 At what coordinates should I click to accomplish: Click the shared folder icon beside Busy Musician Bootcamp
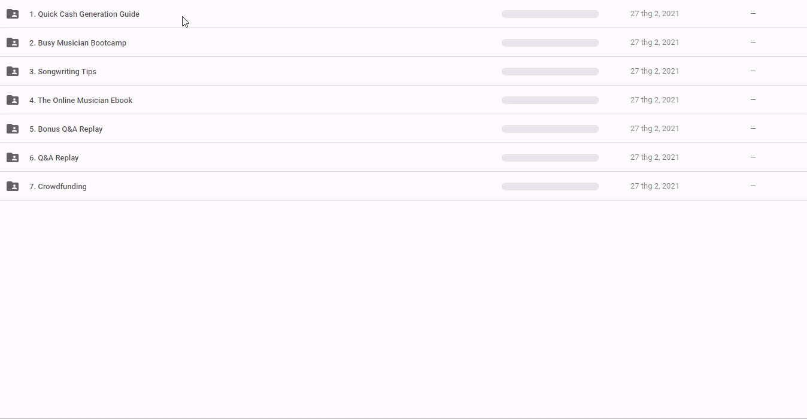tap(13, 42)
